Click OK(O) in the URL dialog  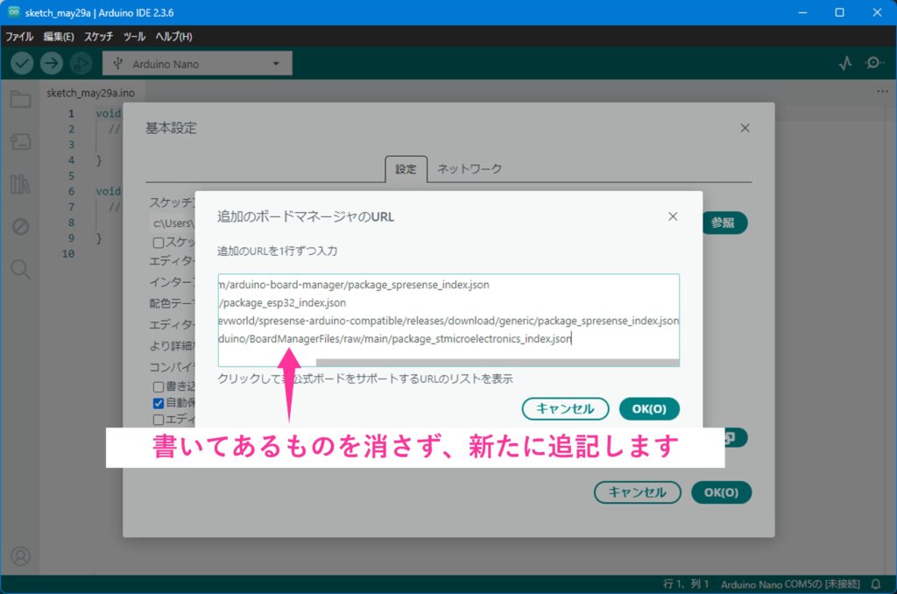pyautogui.click(x=649, y=408)
